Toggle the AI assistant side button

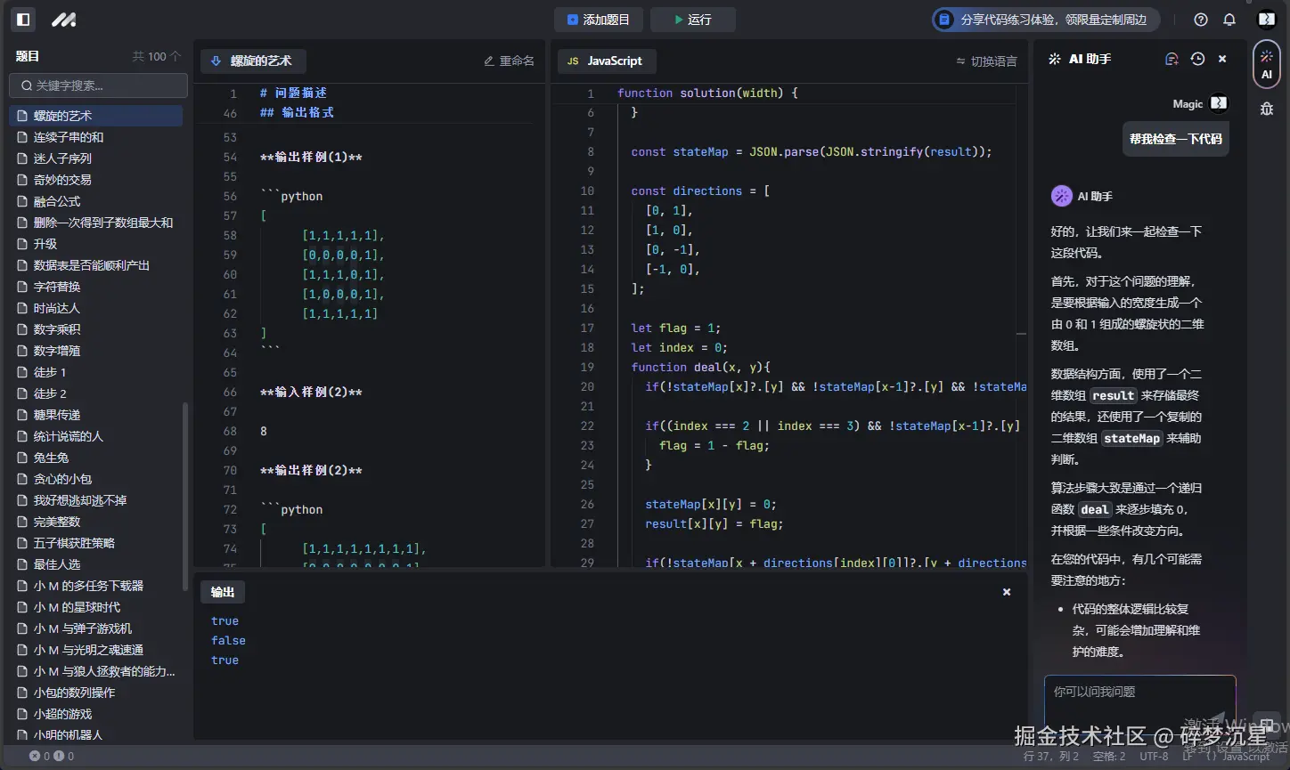click(1266, 64)
